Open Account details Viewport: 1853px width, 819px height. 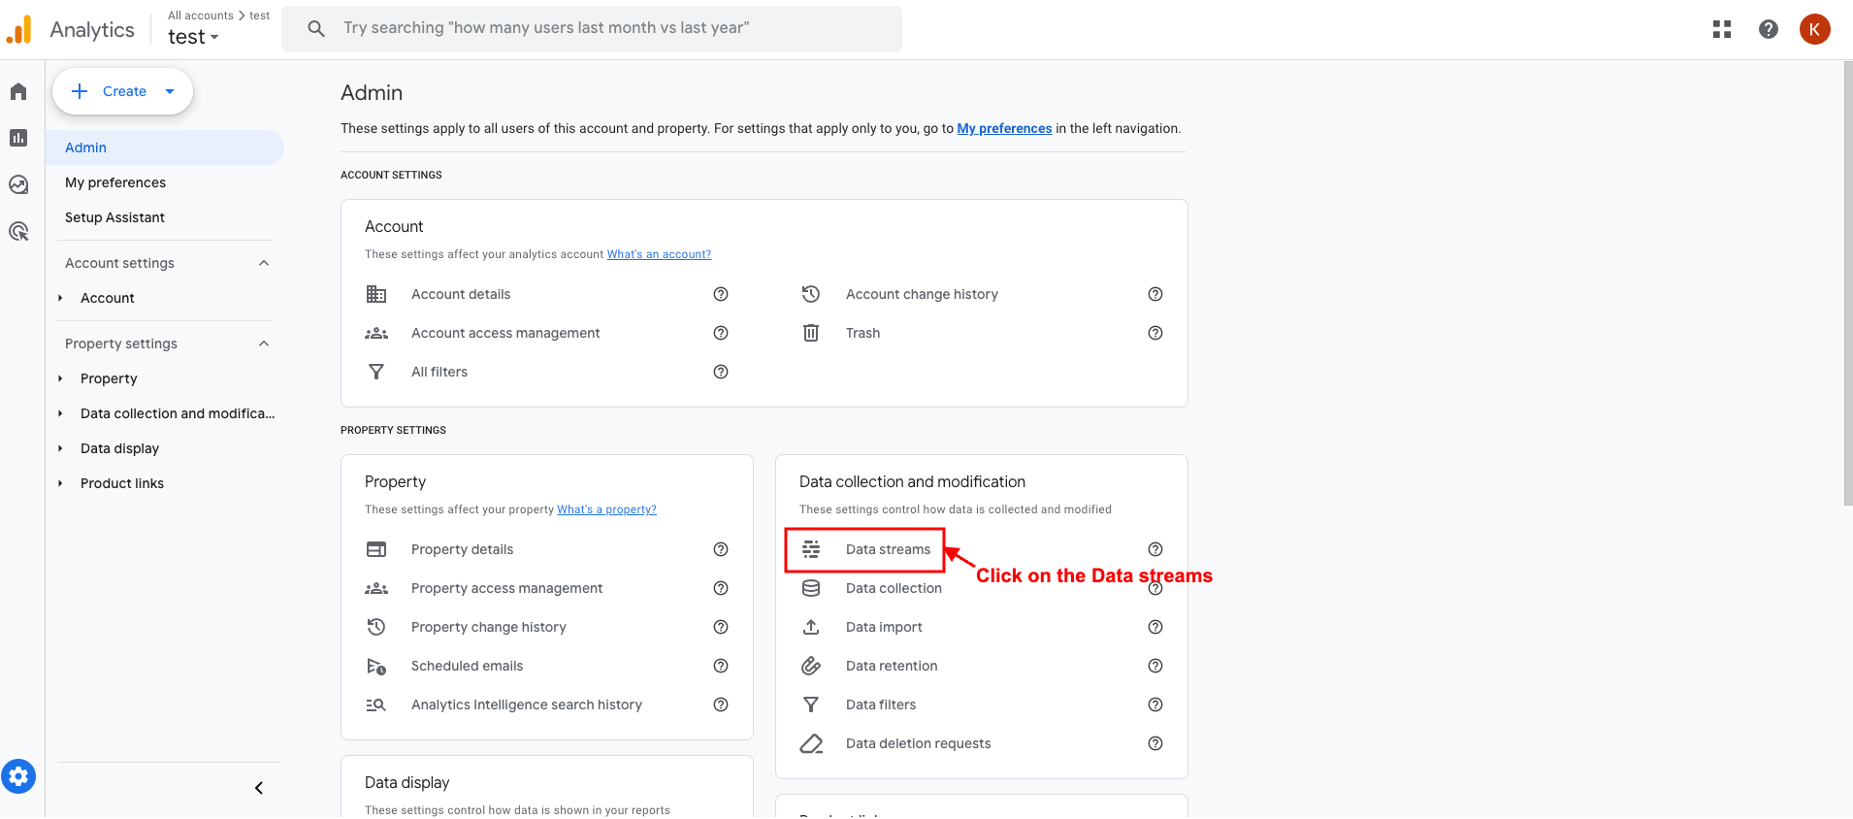(x=461, y=294)
